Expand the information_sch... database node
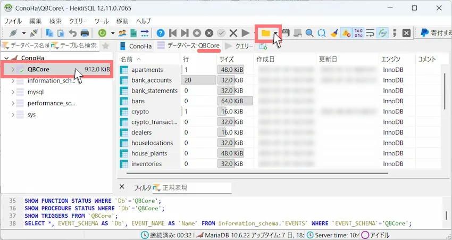This screenshot has width=452, height=240. click(13, 81)
